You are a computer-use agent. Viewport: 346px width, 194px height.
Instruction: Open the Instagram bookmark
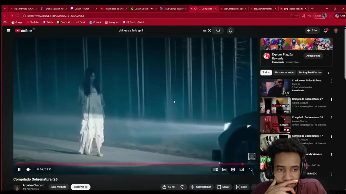112,22
